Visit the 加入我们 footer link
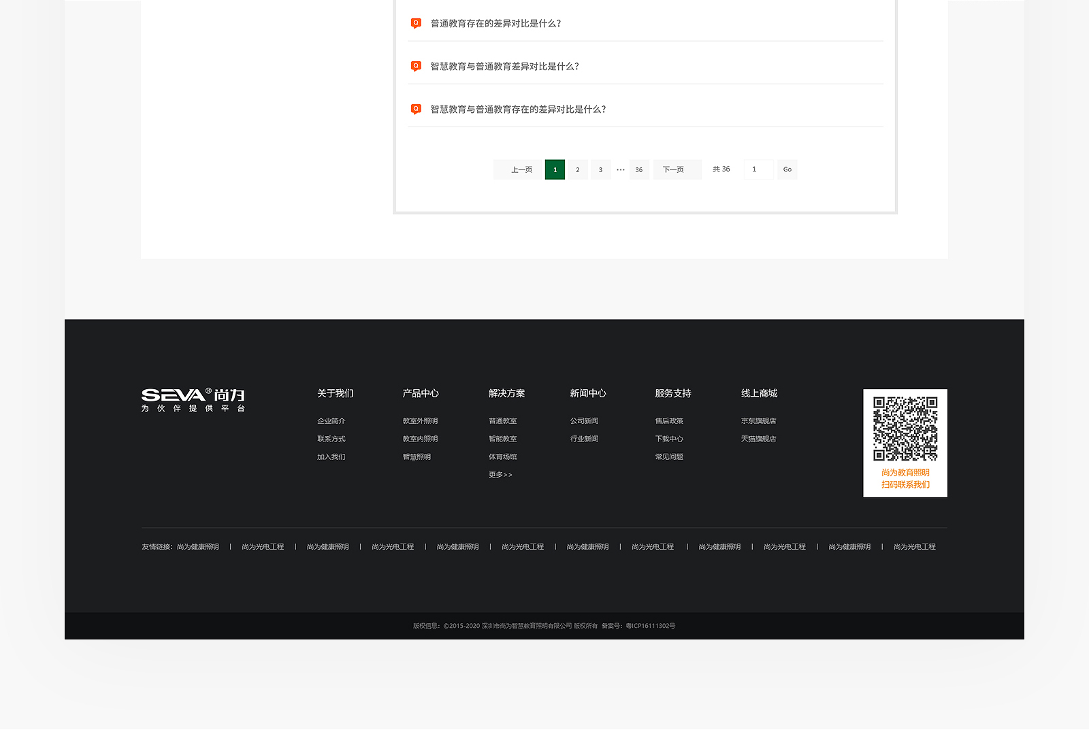This screenshot has height=732, width=1089. pyautogui.click(x=331, y=457)
